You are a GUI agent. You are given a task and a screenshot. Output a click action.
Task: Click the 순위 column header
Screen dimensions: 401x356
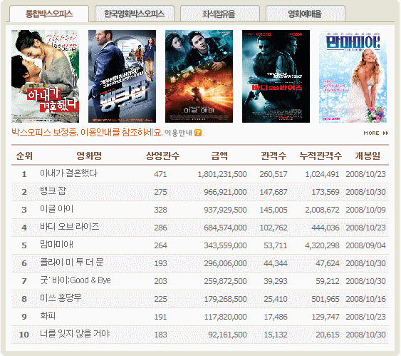pos(24,156)
